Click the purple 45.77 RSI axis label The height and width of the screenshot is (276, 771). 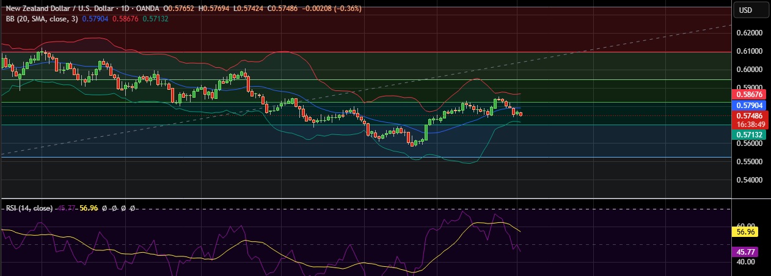[x=745, y=251]
